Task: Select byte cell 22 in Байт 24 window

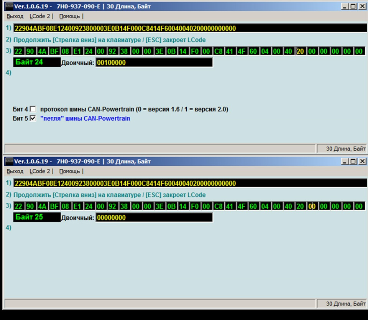Action: pos(19,51)
